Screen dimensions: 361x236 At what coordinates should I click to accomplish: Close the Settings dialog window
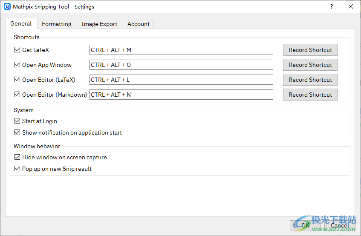click(351, 6)
